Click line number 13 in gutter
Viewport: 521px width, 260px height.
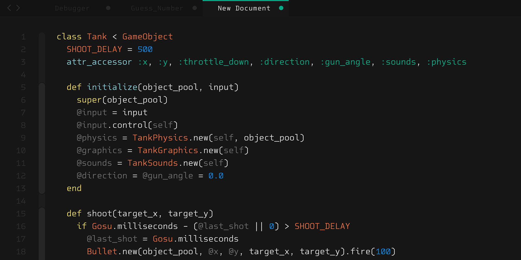tap(21, 188)
